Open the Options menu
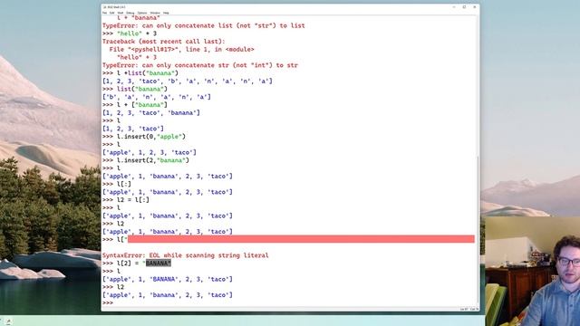This screenshot has height=326, width=580. (x=142, y=13)
